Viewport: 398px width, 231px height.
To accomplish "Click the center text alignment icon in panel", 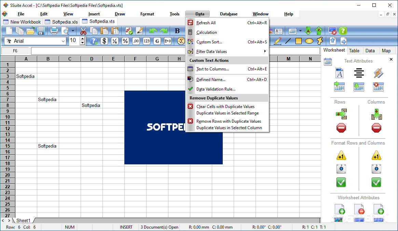I will tap(359, 73).
